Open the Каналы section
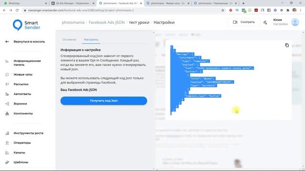This screenshot has width=305, height=171. (x=19, y=152)
